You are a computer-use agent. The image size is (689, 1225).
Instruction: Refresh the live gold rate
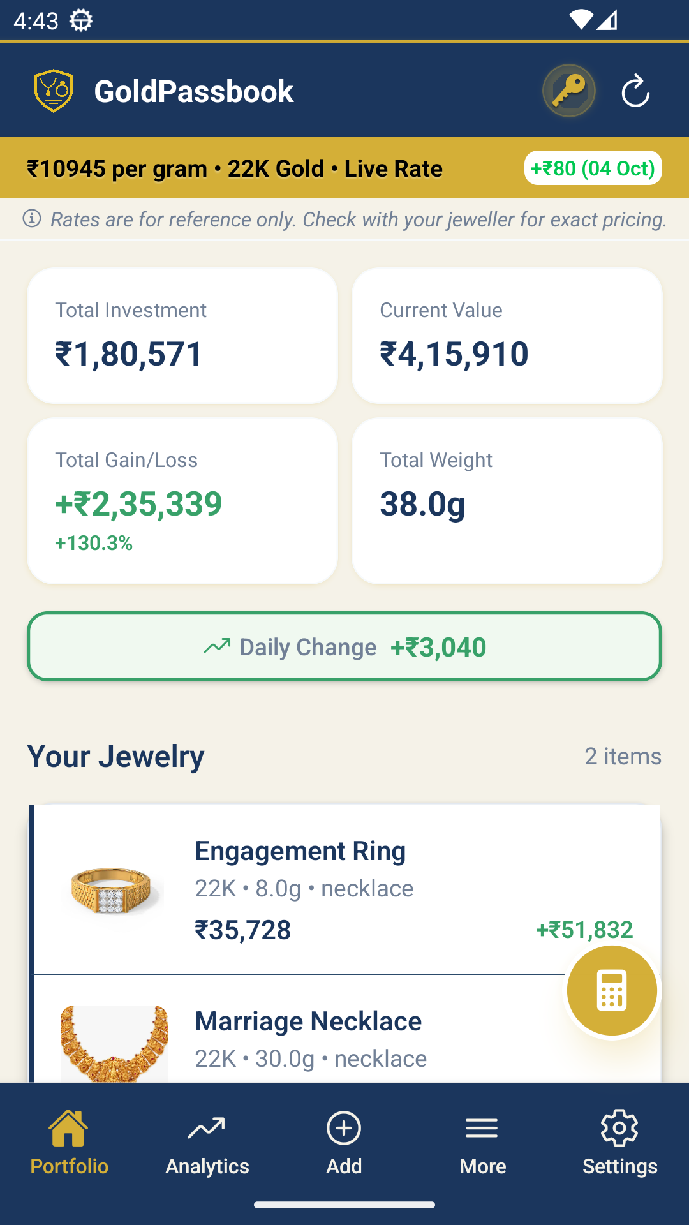[x=635, y=91]
